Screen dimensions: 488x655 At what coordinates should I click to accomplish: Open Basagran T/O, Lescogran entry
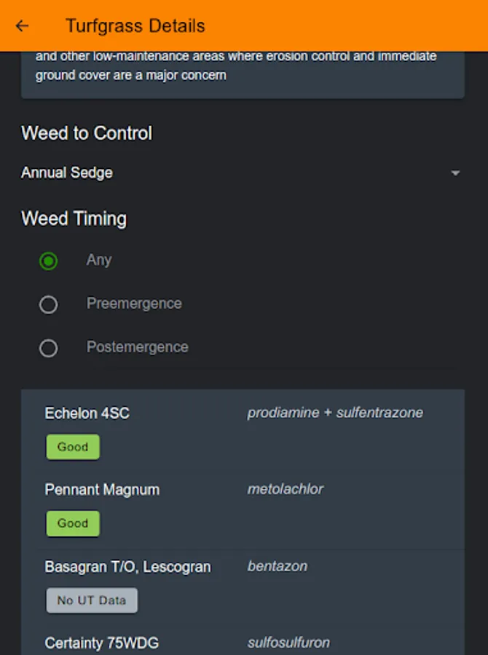127,566
